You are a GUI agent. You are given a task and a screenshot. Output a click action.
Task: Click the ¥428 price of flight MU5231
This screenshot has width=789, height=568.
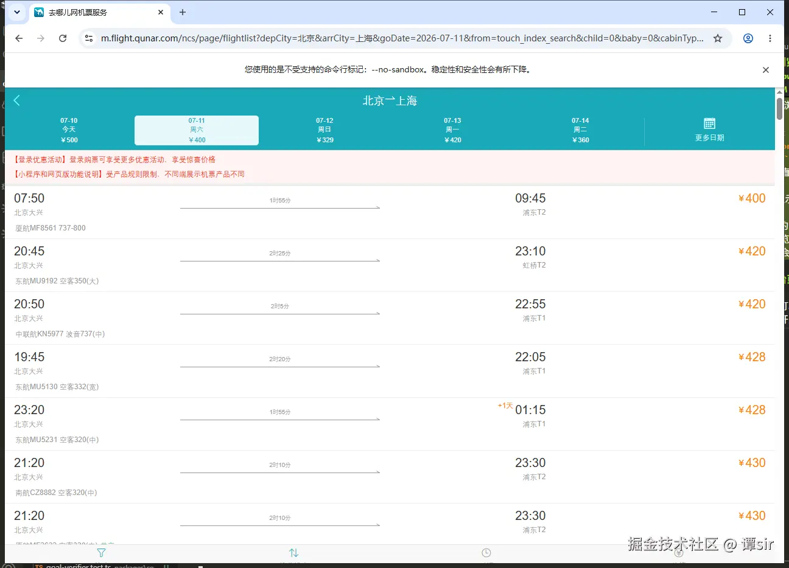(752, 410)
